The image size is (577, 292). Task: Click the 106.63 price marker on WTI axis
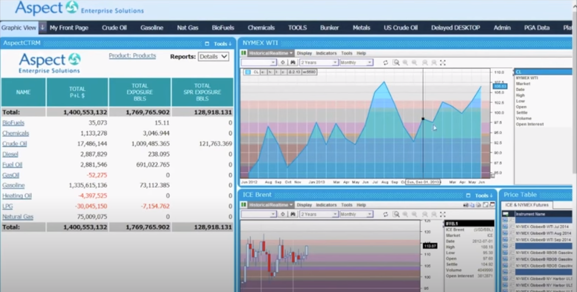tap(500, 87)
